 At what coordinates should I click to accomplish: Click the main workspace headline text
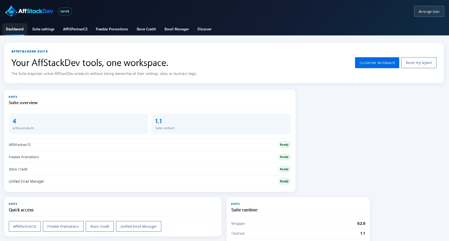click(90, 63)
